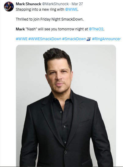Click the "Thrilled to join" sentence
The width and height of the screenshot is (123, 167).
pos(28,19)
